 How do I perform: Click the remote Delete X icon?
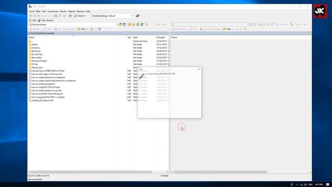pos(201,29)
